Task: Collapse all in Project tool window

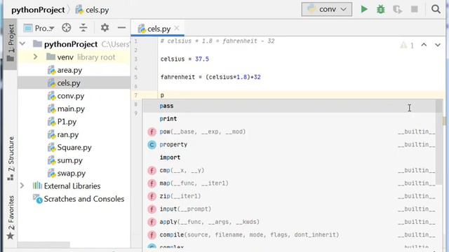Action: 83,28
